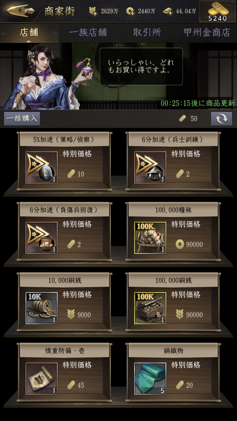Choose the 10,000銅銭 coin pile item
237x421 pixels.
tap(41, 308)
